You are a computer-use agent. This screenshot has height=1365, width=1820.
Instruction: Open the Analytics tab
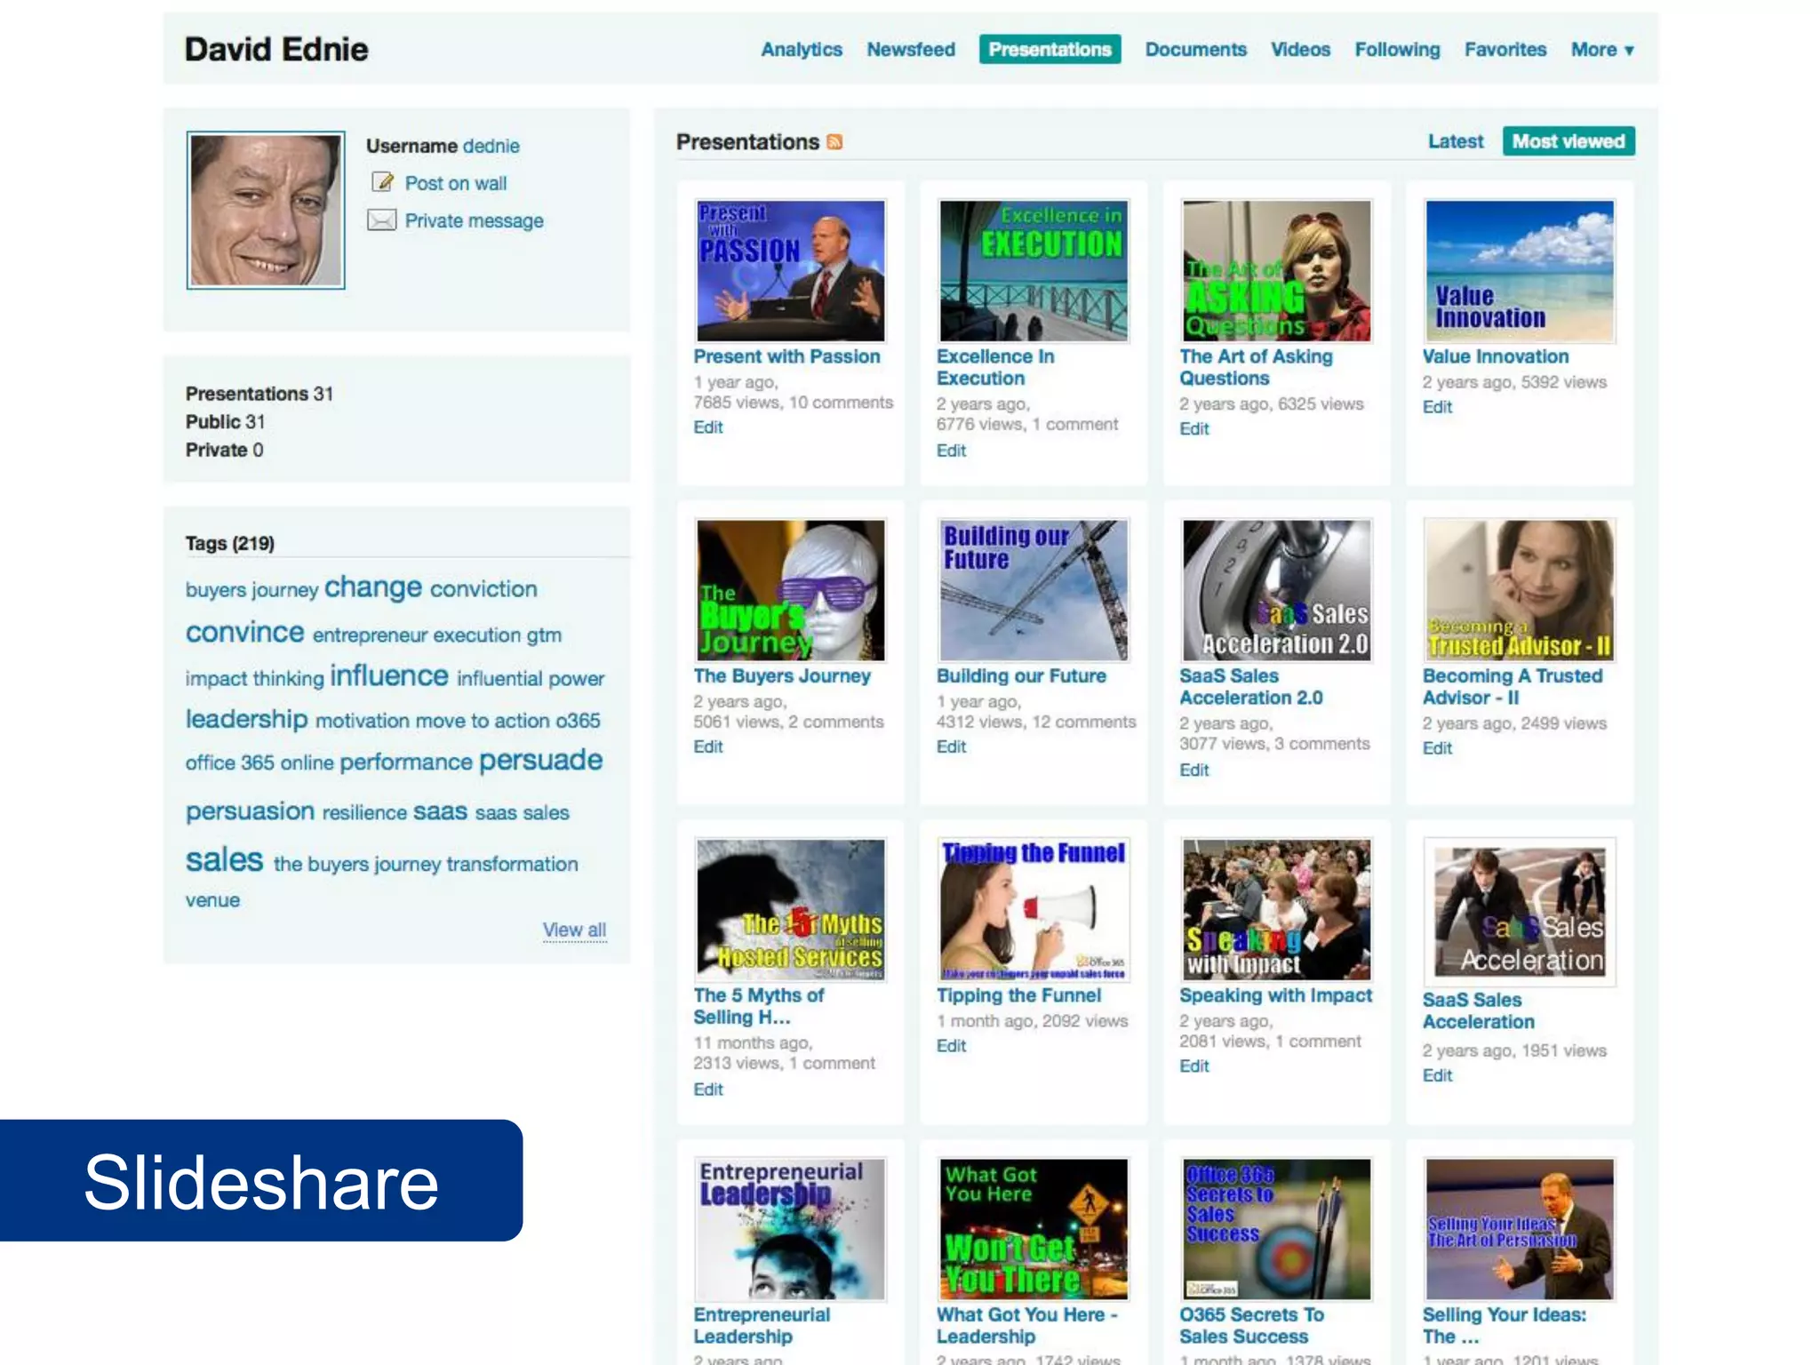[x=802, y=50]
